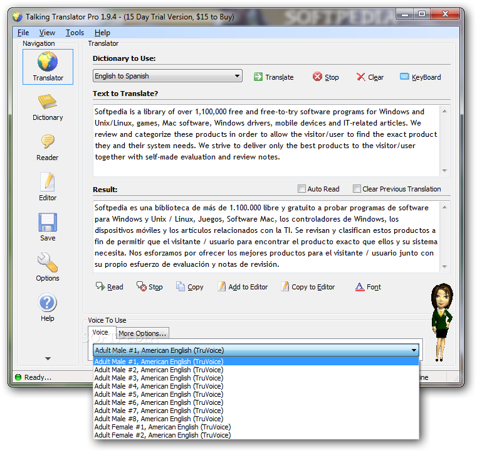Close the Talking Translator window
The image size is (477, 452).
[445, 14]
